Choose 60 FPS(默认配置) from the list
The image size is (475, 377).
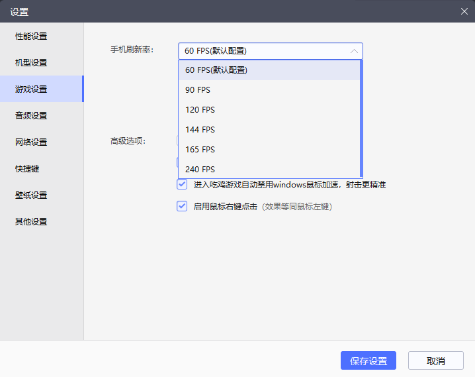(x=269, y=70)
